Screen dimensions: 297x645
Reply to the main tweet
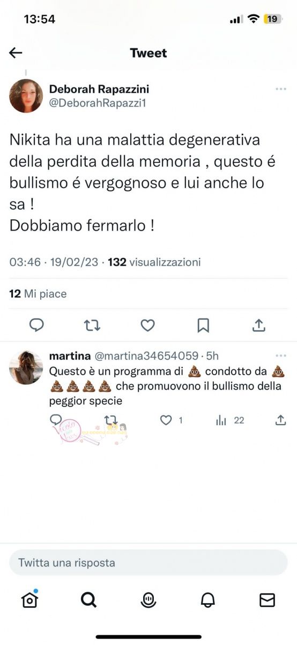(x=36, y=325)
